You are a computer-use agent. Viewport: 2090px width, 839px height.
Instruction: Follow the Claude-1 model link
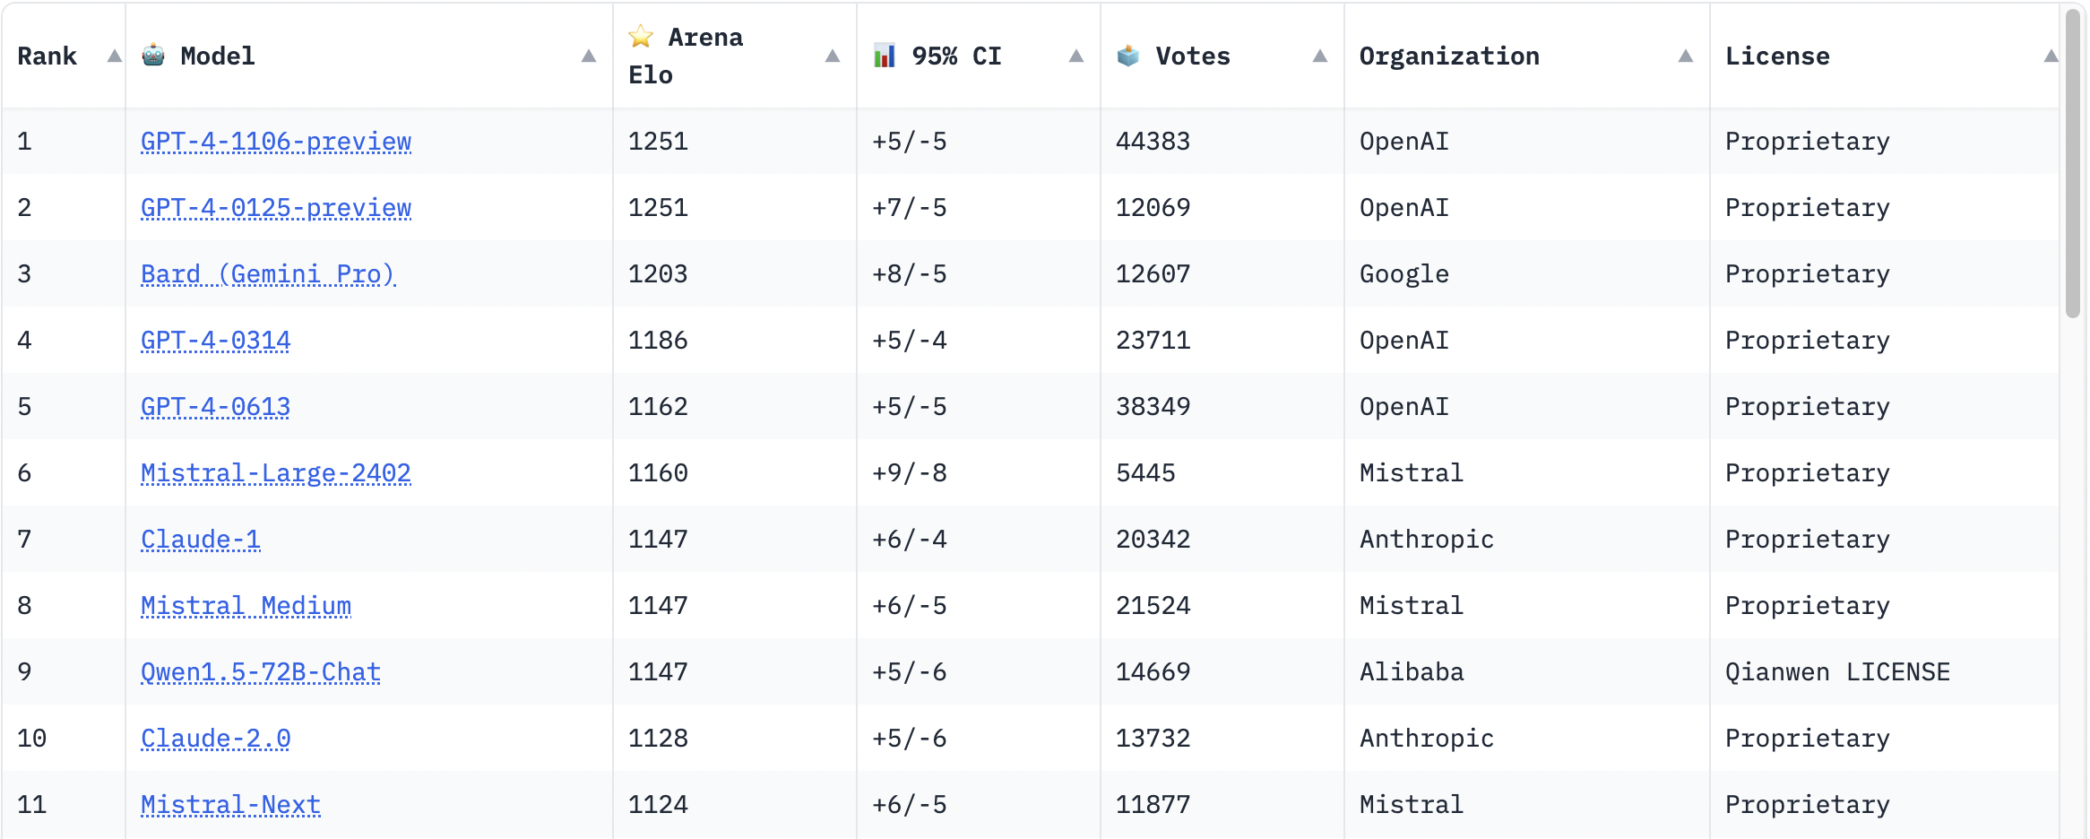201,540
